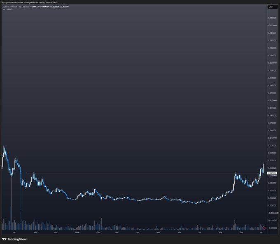The height and width of the screenshot is (244, 280).
Task: Click the 0.025000 price axis label
Action: tap(272, 26)
